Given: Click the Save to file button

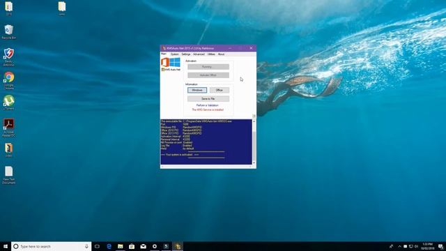Looking at the screenshot, I should point(208,99).
